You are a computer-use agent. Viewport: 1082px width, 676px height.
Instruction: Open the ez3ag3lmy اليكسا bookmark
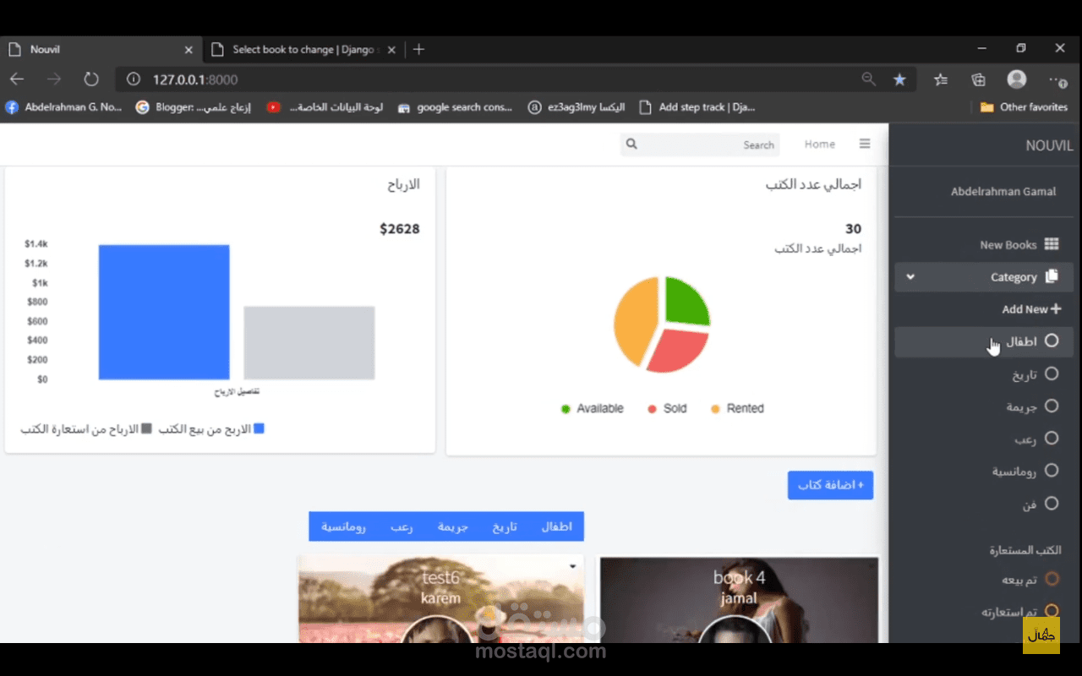577,107
